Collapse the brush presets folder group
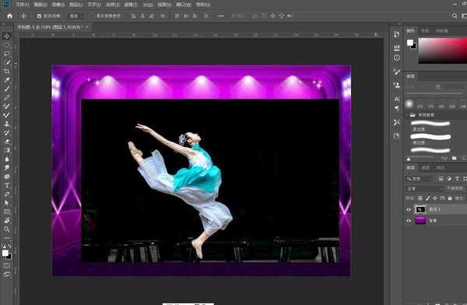 tap(407, 115)
